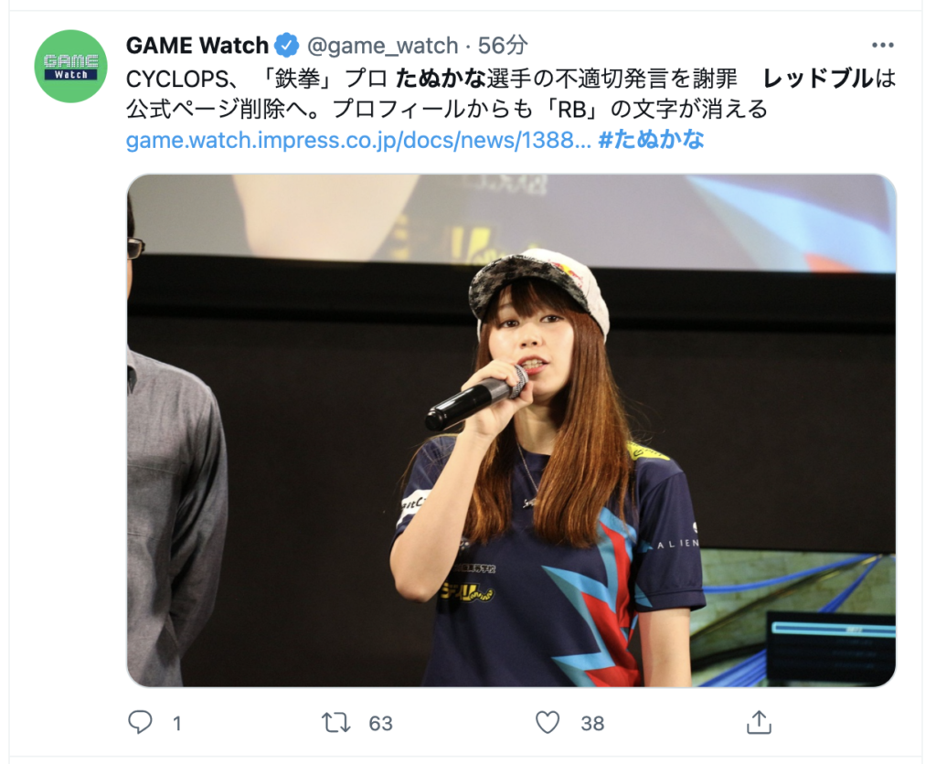Click the bold たぬかな text in tweet

[441, 79]
